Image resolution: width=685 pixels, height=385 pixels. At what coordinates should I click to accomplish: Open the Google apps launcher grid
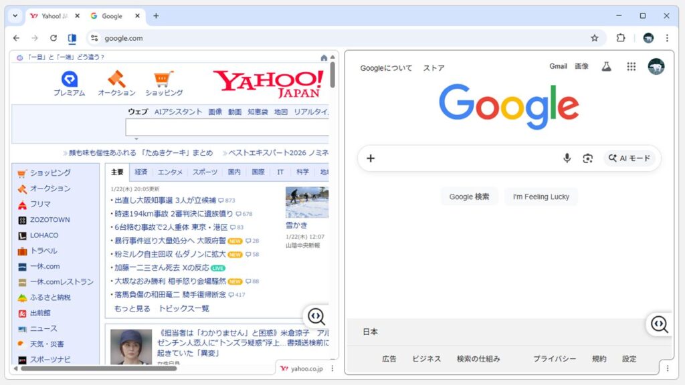(x=630, y=66)
